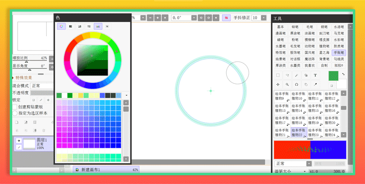
Task: Reset canvas rotation from toolbar
Action: click(x=216, y=18)
